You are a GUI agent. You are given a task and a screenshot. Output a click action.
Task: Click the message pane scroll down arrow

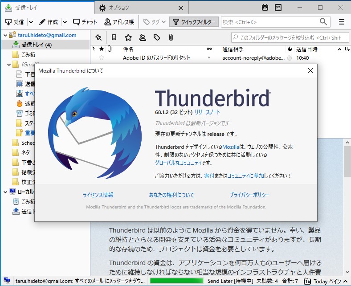[347, 272]
